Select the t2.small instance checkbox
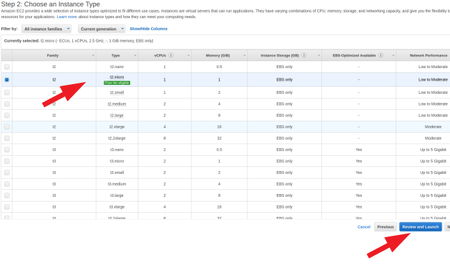 tap(7, 92)
